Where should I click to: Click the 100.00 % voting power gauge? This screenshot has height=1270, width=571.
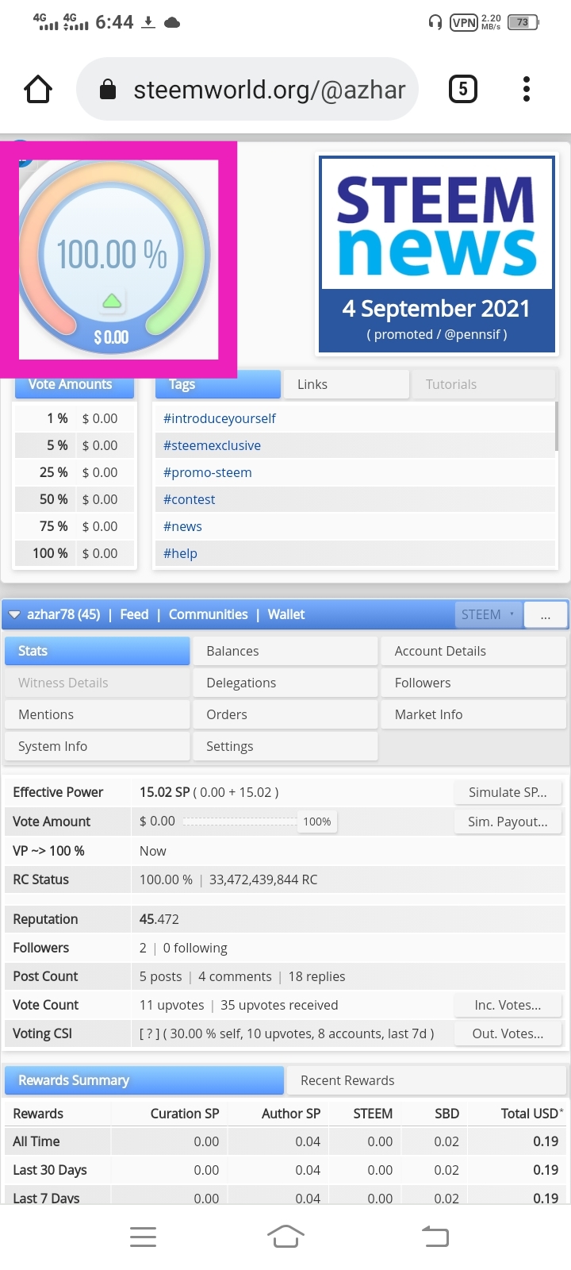point(112,256)
